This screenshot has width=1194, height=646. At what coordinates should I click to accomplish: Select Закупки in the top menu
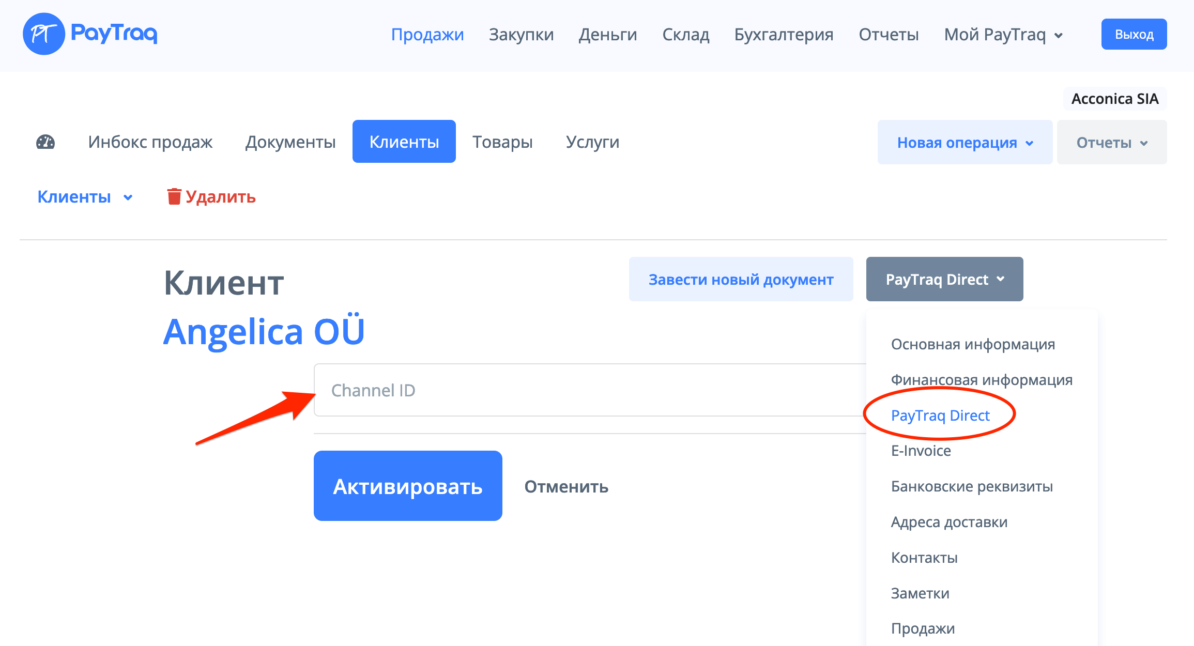pyautogui.click(x=521, y=35)
